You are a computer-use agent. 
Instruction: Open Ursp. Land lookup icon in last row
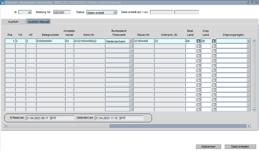(x=213, y=109)
